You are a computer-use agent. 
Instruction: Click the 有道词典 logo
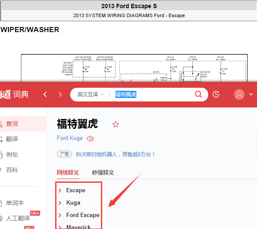click(14, 94)
